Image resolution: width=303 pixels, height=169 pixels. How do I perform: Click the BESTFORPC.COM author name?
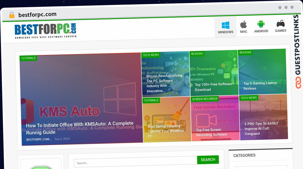click(39, 139)
